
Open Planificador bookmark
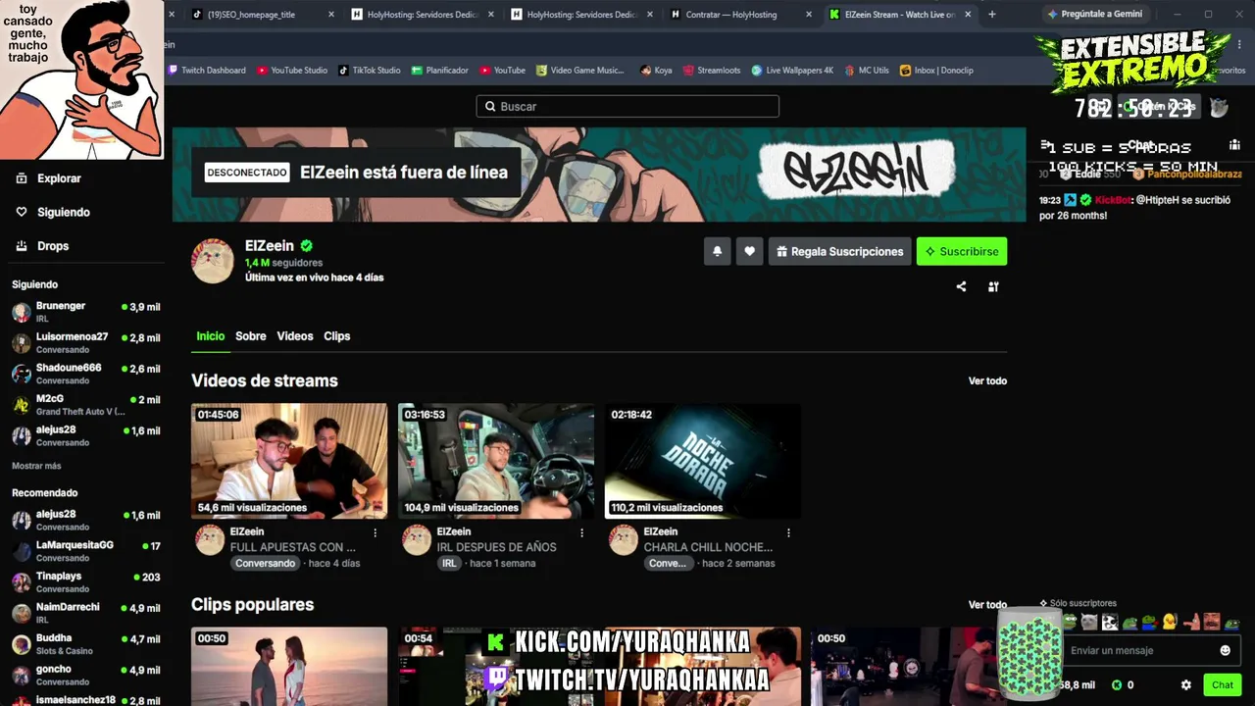tap(440, 71)
